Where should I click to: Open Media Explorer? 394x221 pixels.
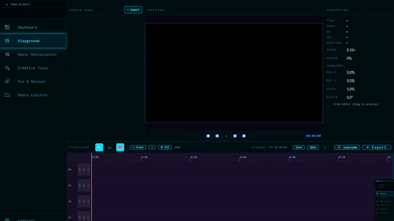[33, 95]
